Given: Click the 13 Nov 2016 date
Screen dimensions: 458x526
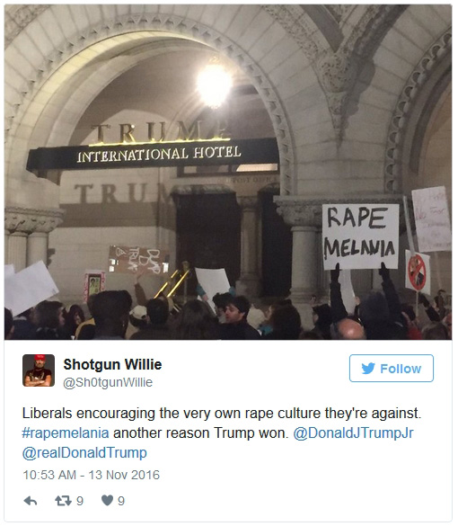Looking at the screenshot, I should pyautogui.click(x=124, y=475).
